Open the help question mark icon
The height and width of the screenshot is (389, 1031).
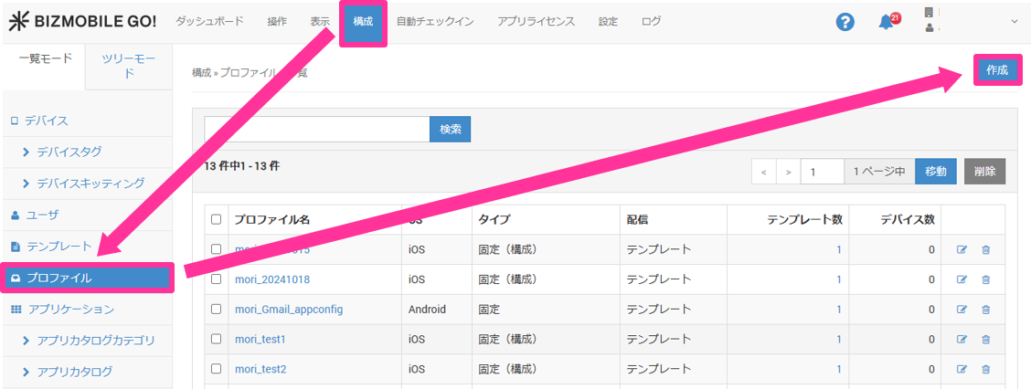(x=845, y=22)
